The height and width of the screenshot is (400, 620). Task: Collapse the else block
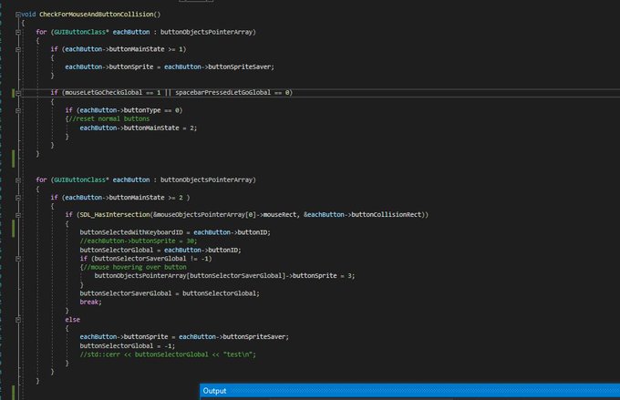[x=18, y=320]
